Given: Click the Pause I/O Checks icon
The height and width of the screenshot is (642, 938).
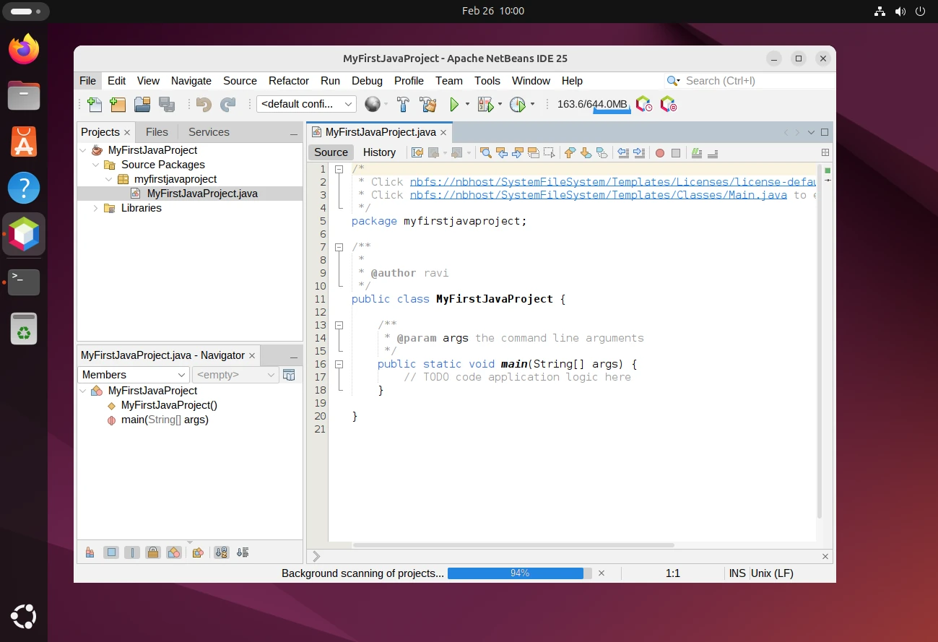Looking at the screenshot, I should tap(669, 105).
